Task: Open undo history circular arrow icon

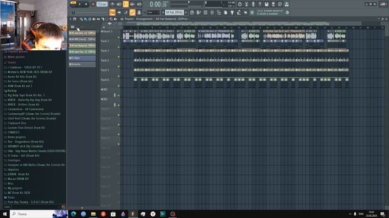Action: [x=239, y=4]
